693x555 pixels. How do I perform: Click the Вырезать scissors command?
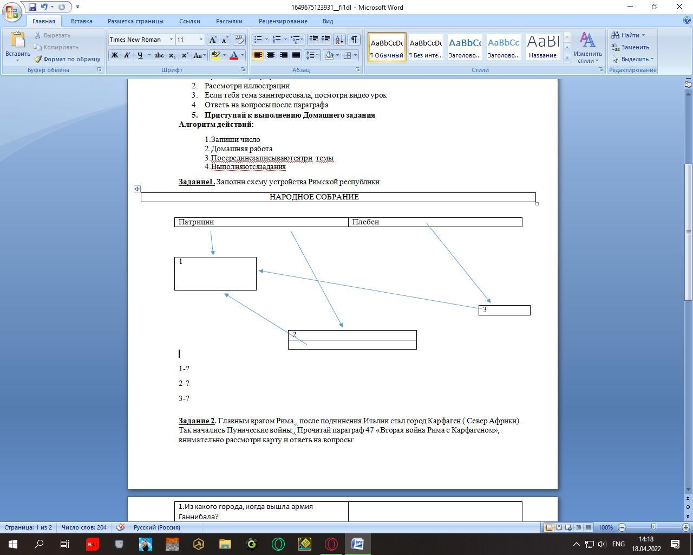[53, 35]
